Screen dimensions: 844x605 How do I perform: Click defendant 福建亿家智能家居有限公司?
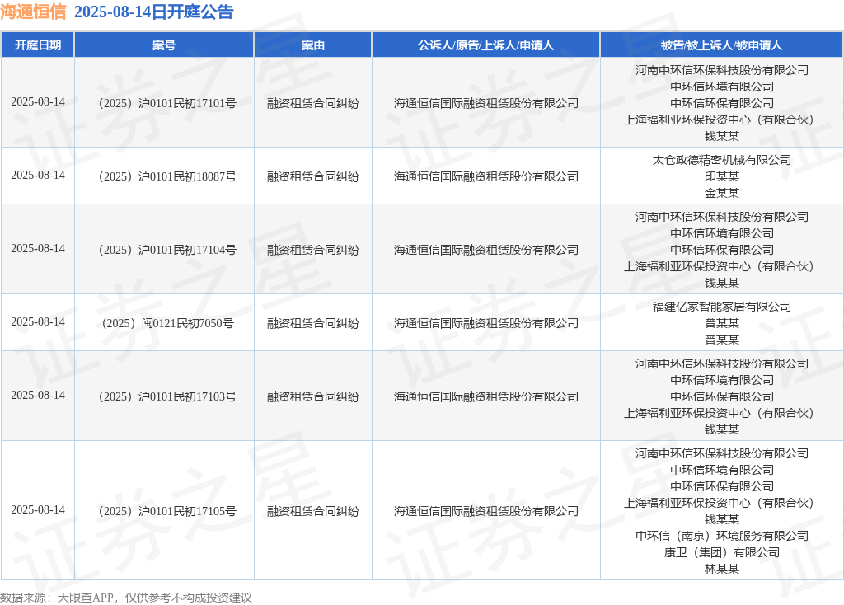(722, 307)
